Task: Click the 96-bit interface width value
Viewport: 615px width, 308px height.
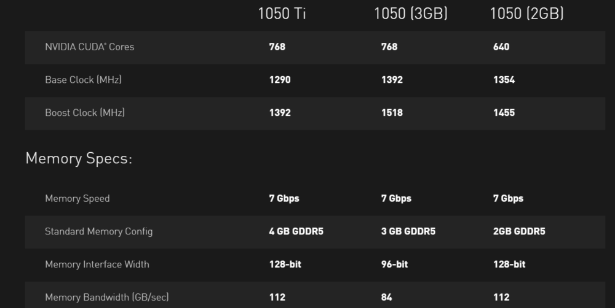Action: point(395,264)
